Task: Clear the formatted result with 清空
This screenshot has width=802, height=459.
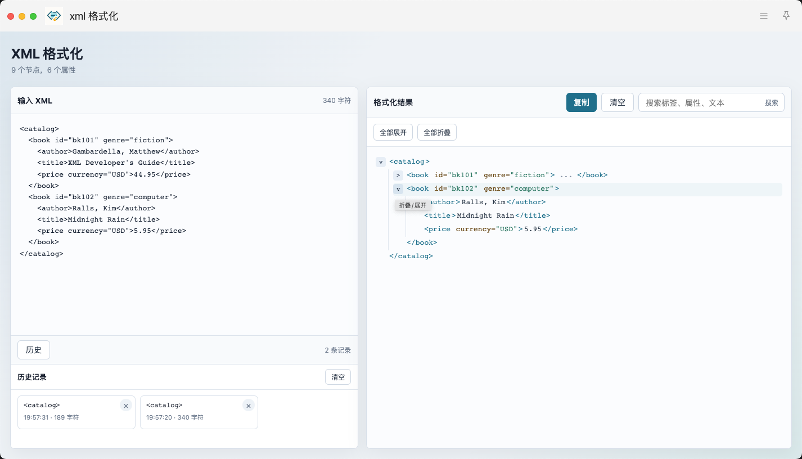Action: click(x=618, y=102)
